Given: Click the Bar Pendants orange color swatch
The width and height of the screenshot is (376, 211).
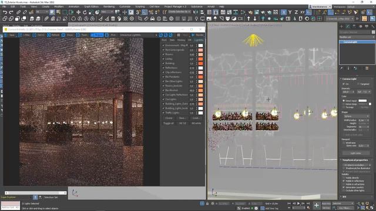Looking at the screenshot, I should coord(200,77).
